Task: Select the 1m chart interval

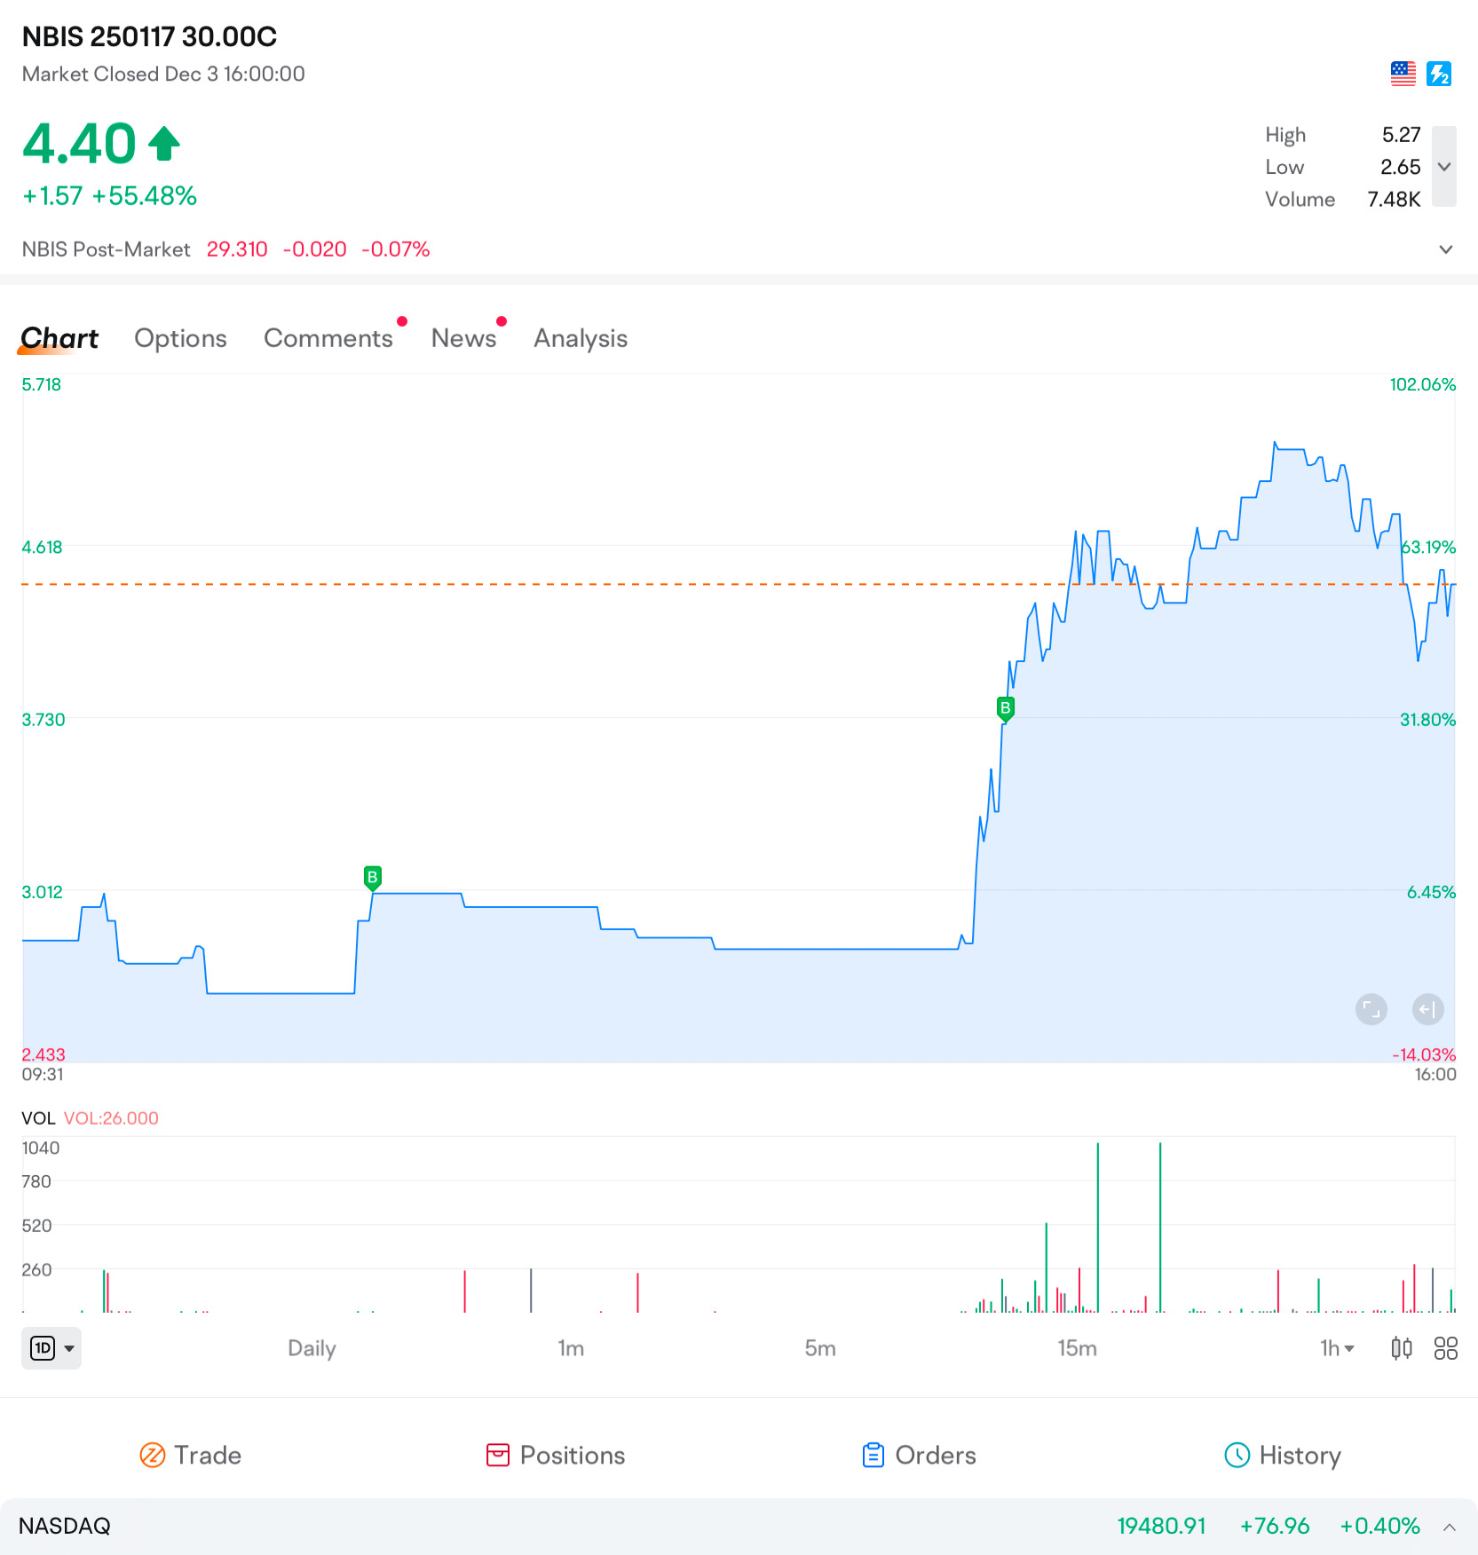Action: pos(571,1348)
